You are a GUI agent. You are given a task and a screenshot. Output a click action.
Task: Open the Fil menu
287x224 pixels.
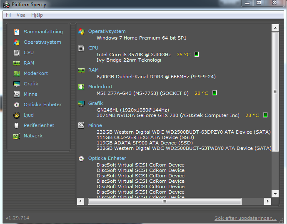8,15
